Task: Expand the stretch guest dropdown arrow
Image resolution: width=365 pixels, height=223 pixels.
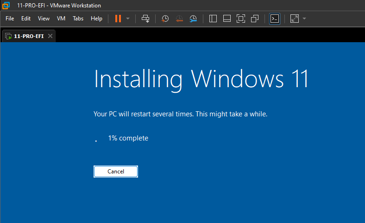Action: click(x=304, y=19)
